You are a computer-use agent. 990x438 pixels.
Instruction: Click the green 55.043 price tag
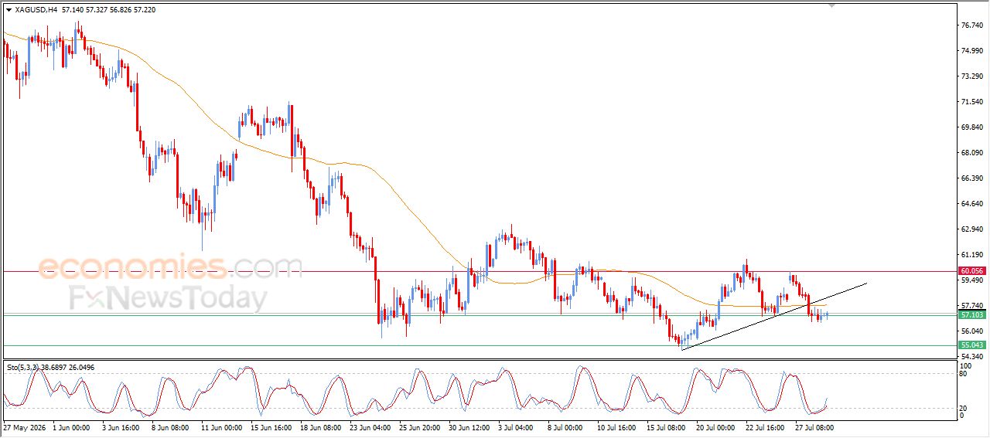pyautogui.click(x=971, y=345)
